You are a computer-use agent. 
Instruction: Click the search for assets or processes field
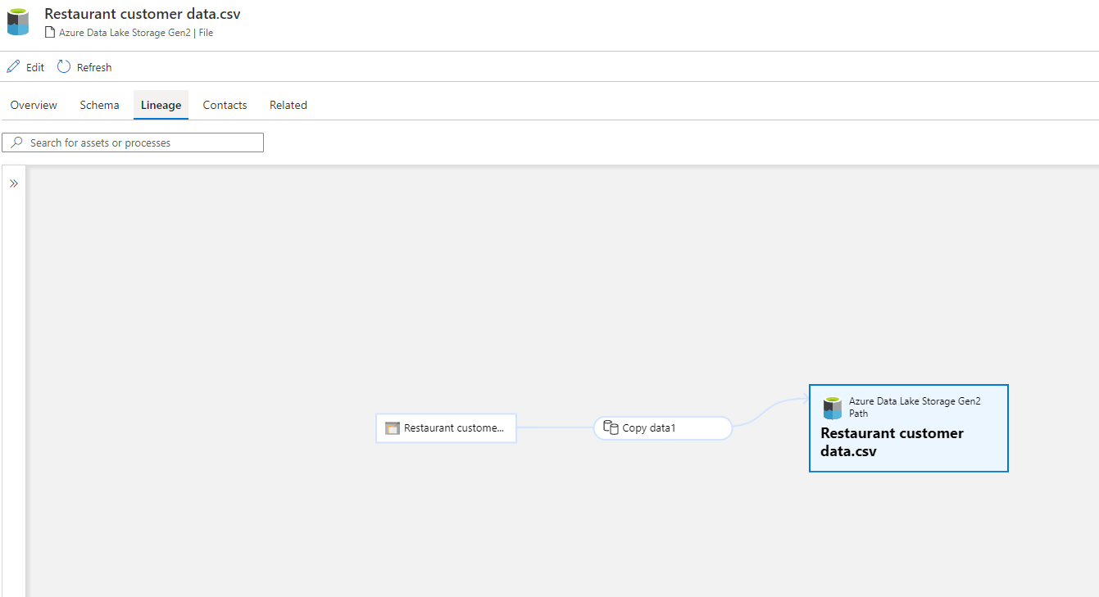[133, 142]
